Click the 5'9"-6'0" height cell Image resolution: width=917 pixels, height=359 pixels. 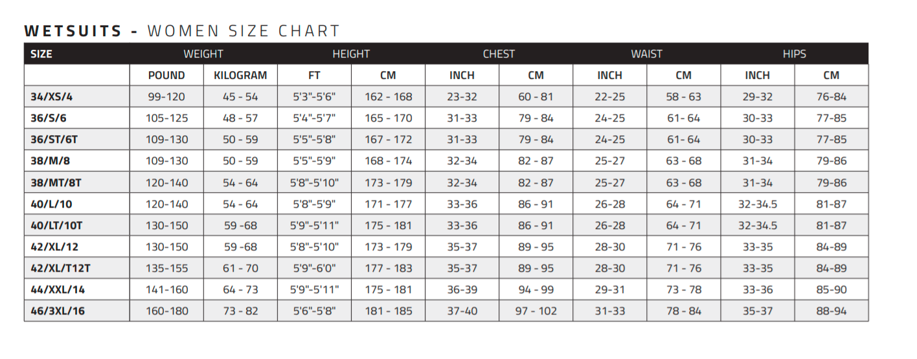(314, 268)
